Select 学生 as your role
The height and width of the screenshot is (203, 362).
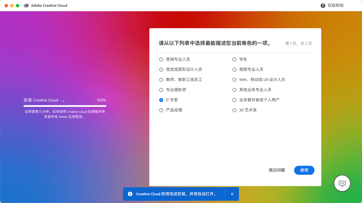[x=234, y=59]
